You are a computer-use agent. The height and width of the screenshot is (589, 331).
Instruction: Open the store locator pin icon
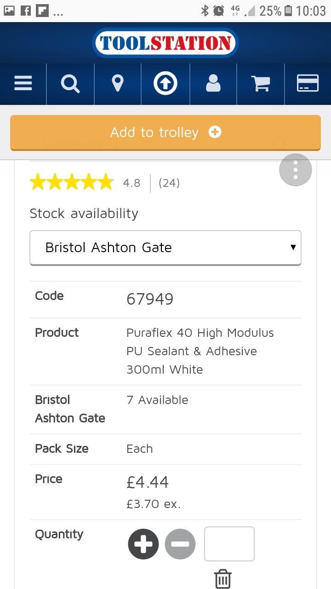coord(118,84)
